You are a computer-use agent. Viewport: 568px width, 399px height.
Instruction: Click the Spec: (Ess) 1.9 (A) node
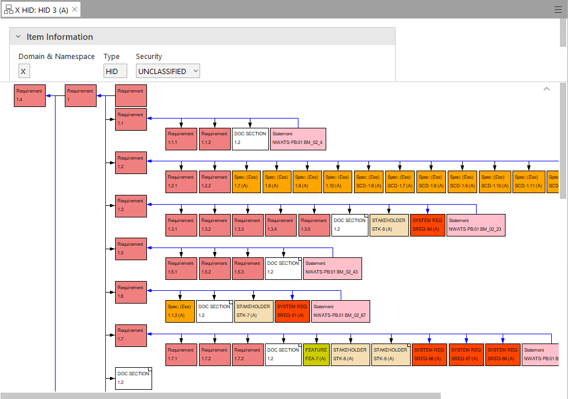307,182
